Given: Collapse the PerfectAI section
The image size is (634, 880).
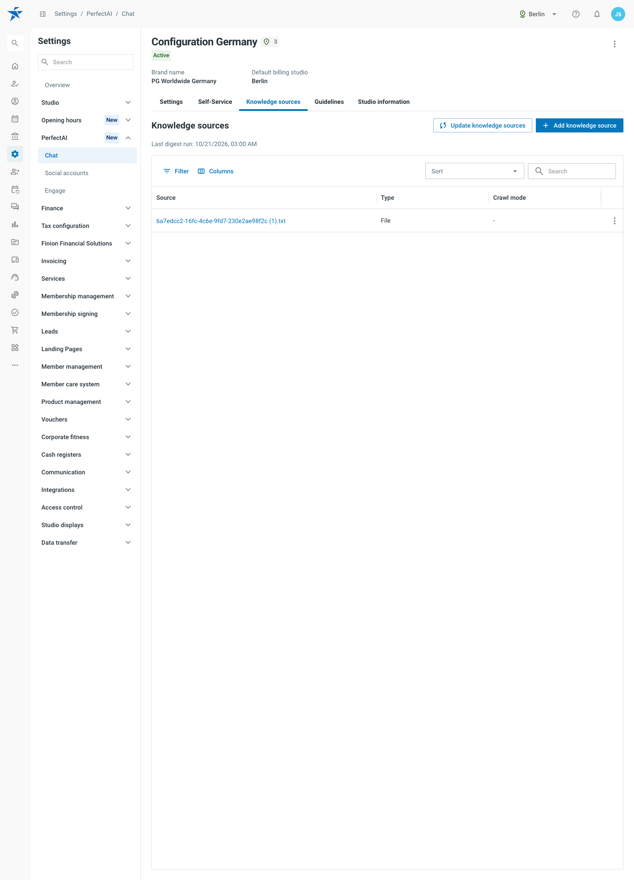Looking at the screenshot, I should [x=86, y=138].
